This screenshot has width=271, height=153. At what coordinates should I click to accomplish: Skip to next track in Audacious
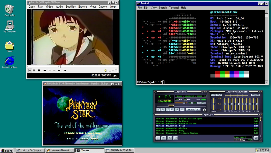point(177,109)
